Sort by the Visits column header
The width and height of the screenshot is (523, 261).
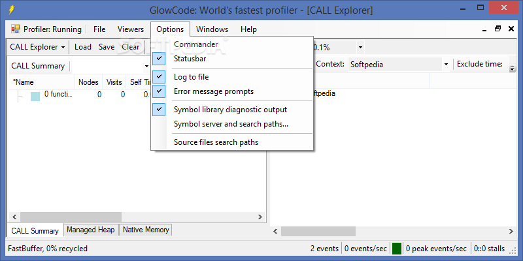(x=114, y=82)
